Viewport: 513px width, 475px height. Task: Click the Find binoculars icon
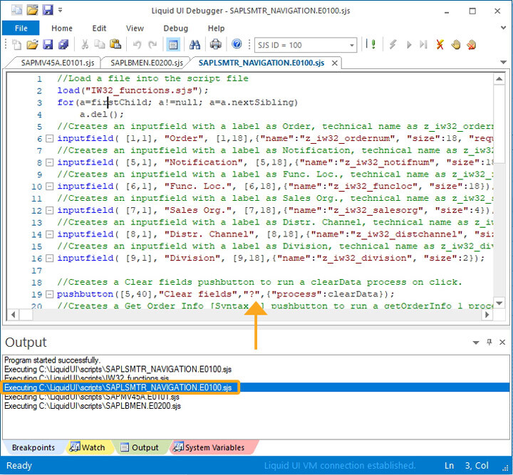(195, 44)
